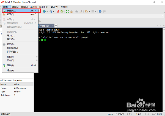Click the 'xterm' status bar entry
Screen dimensions: 165x116
(x=110, y=114)
